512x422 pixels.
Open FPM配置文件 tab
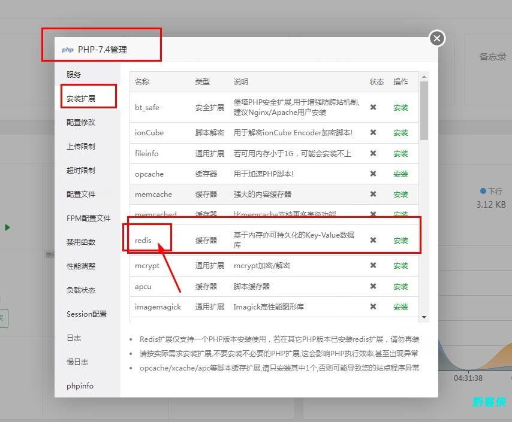[89, 218]
